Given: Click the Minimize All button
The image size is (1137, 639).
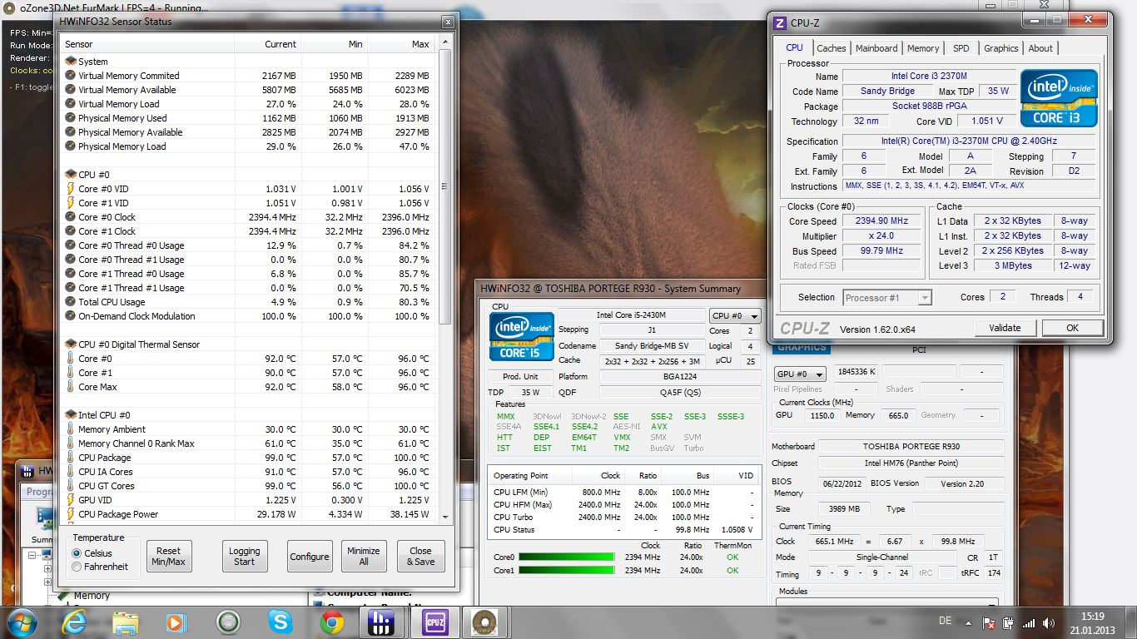Looking at the screenshot, I should (x=364, y=557).
